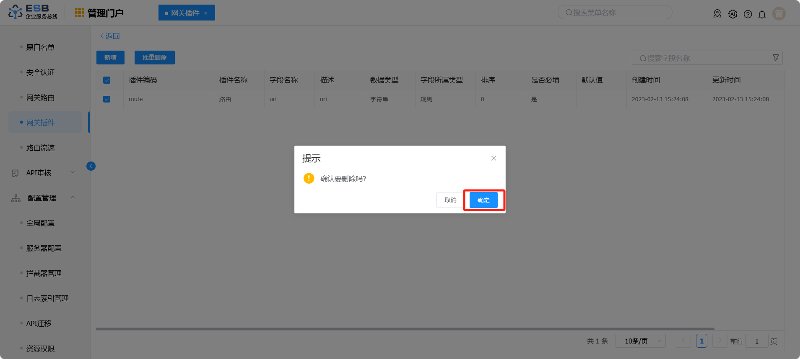Switch to the 网关插件 tab
Viewport: 800px width, 359px height.
tap(185, 13)
